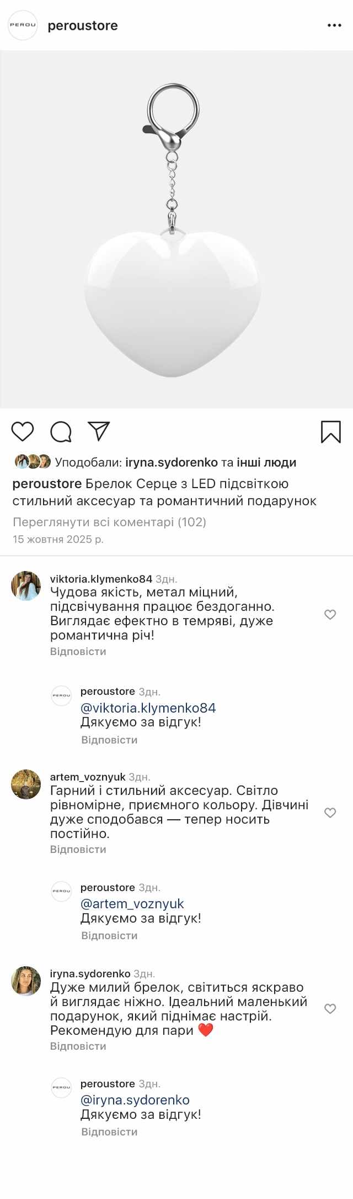
Task: Like viktoria.klymenko84's comment
Action: (330, 615)
